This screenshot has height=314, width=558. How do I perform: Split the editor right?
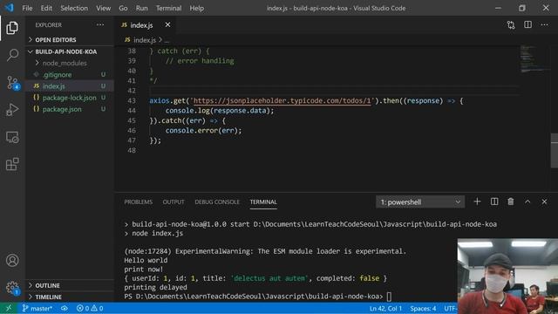coord(527,24)
